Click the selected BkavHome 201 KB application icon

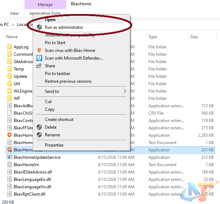pos(9,150)
